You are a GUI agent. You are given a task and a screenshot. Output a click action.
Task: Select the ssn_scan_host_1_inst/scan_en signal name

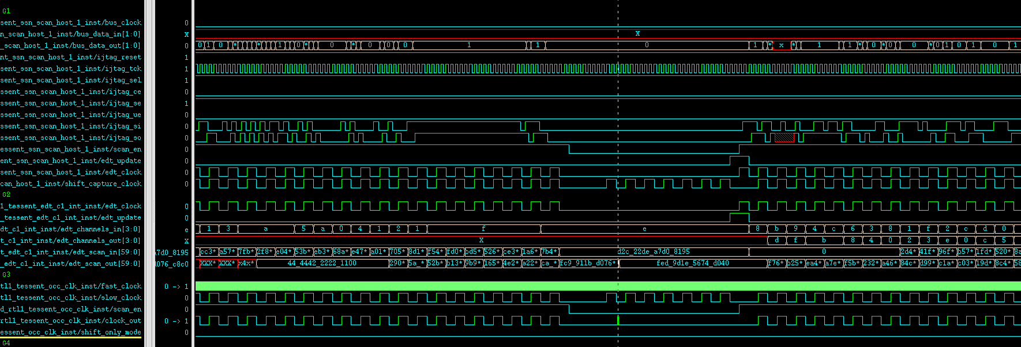(x=70, y=149)
